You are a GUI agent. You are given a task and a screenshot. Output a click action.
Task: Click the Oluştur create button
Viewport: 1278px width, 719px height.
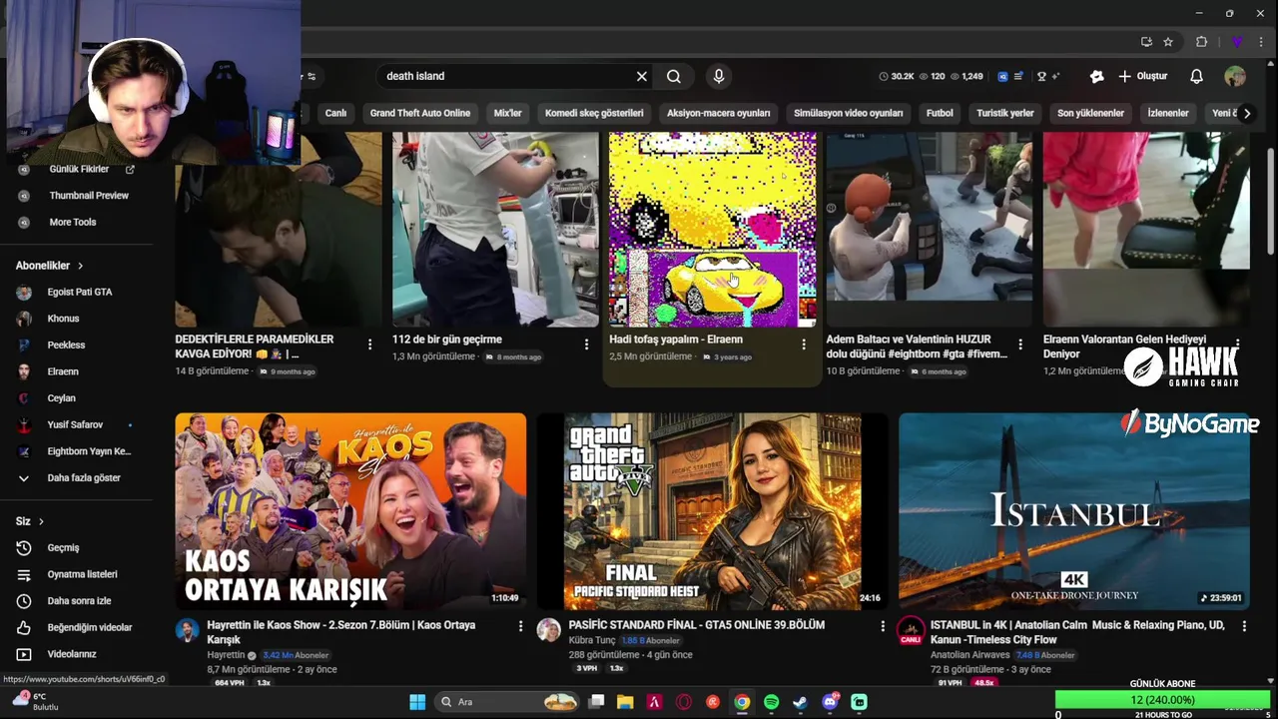[1142, 76]
